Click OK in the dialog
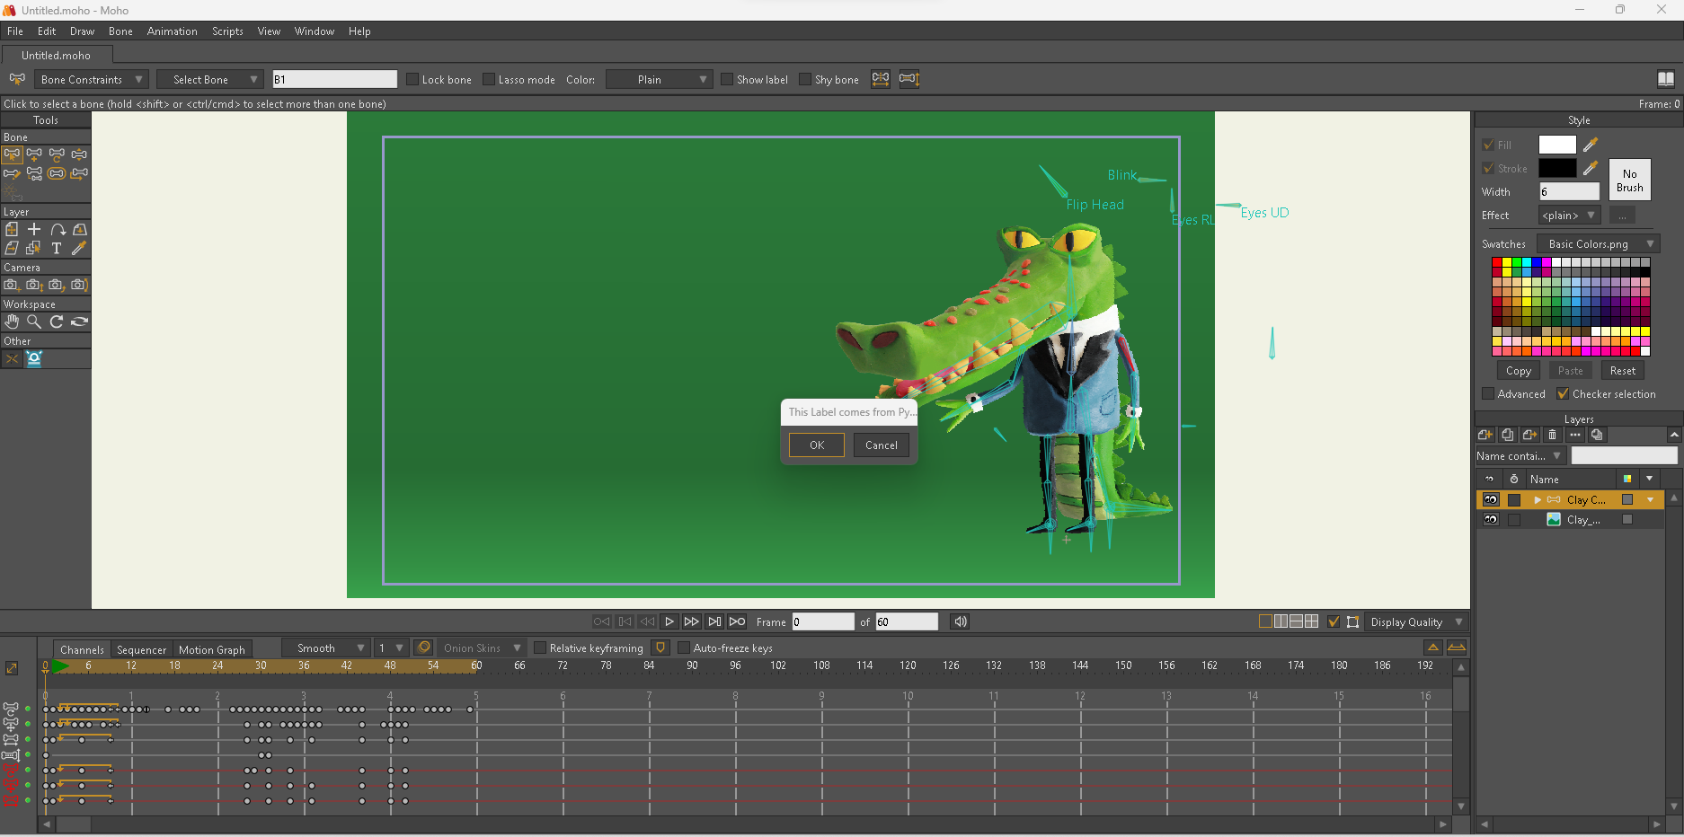Image resolution: width=1684 pixels, height=837 pixels. [816, 445]
